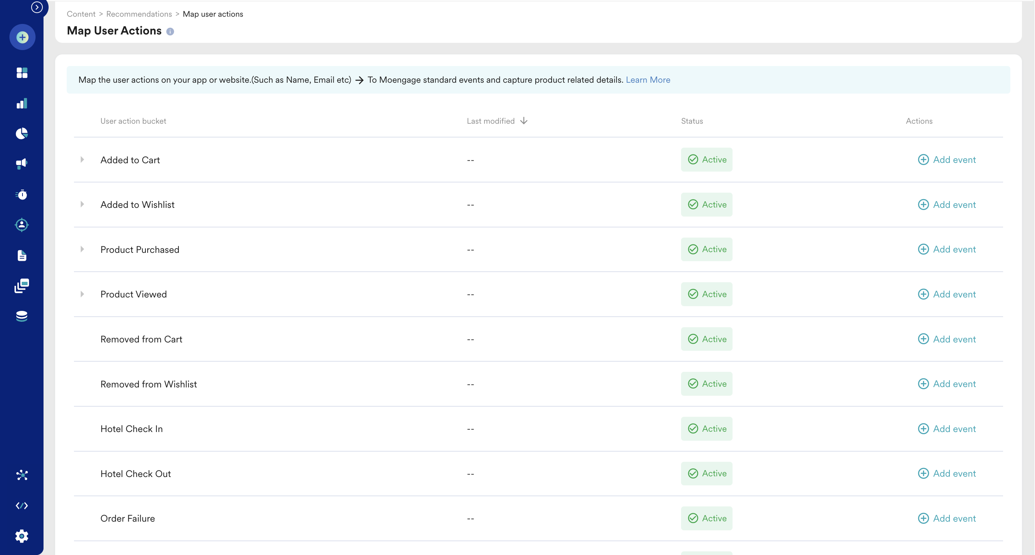Open the Templates stacked cards icon

[22, 286]
